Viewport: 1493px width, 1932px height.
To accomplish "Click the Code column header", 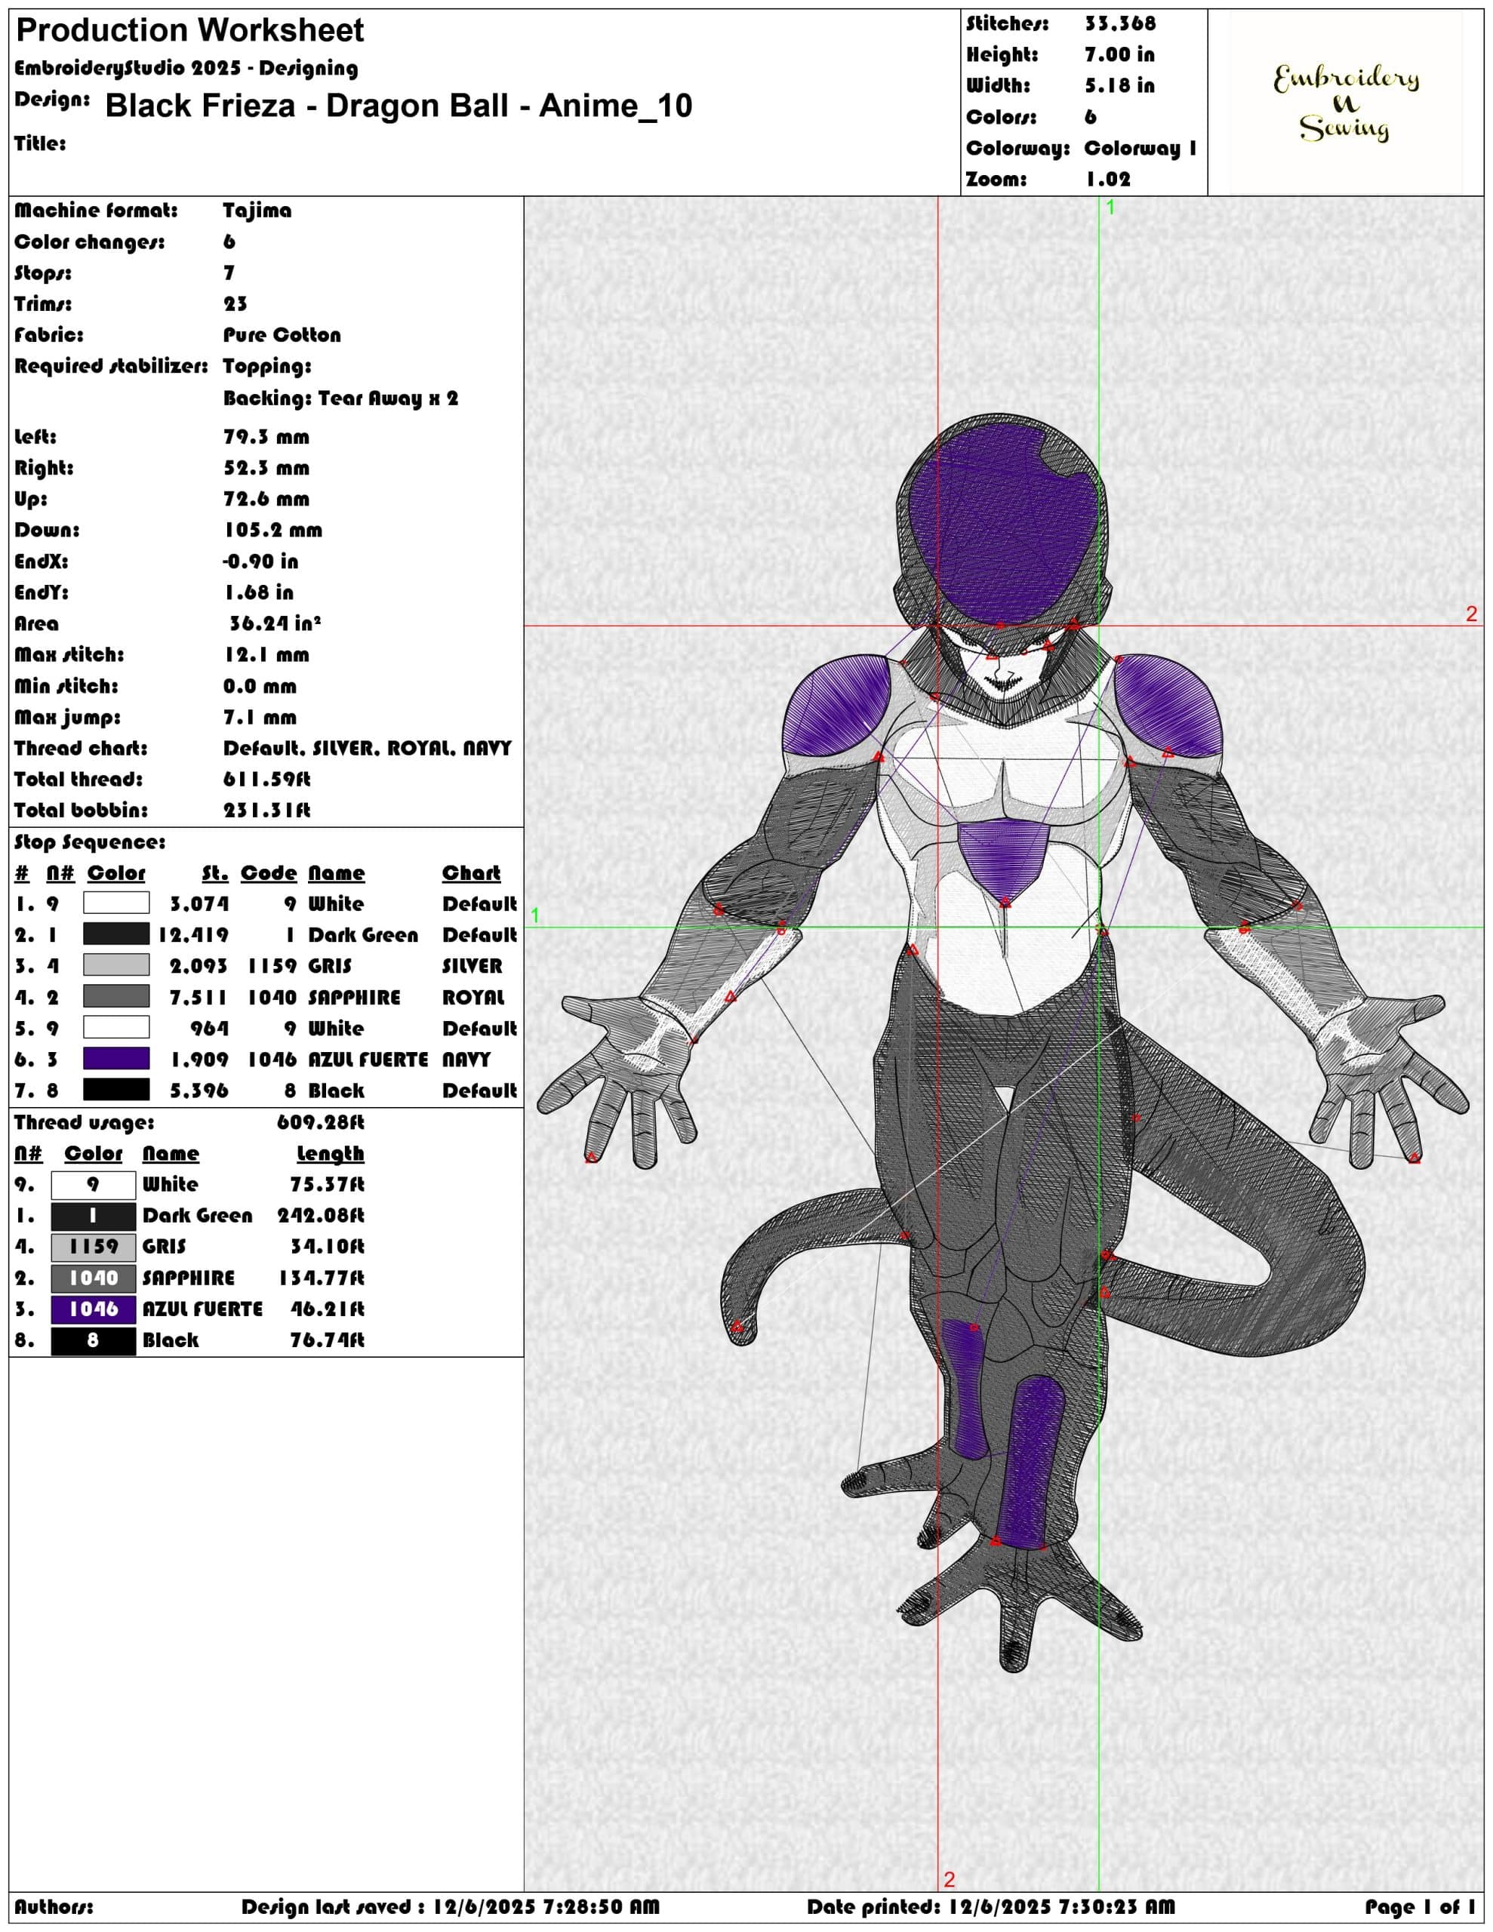I will point(268,873).
